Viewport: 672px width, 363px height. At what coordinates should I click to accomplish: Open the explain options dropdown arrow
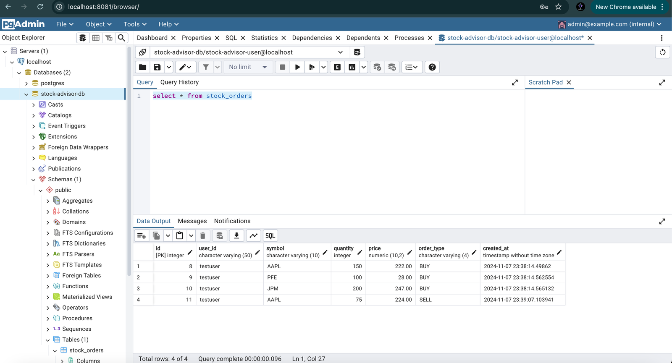pos(363,67)
